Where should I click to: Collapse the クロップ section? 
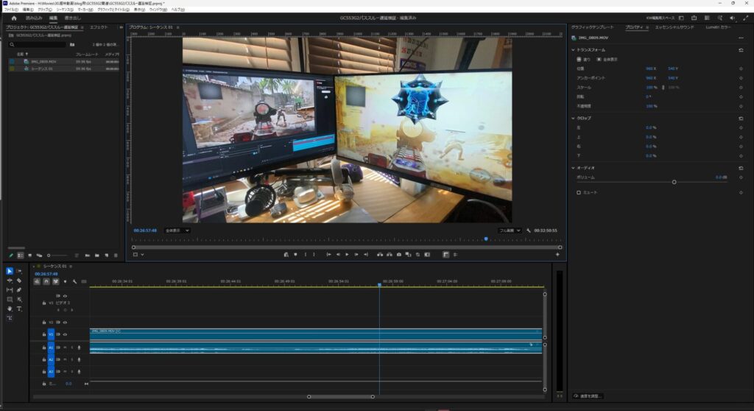[573, 119]
